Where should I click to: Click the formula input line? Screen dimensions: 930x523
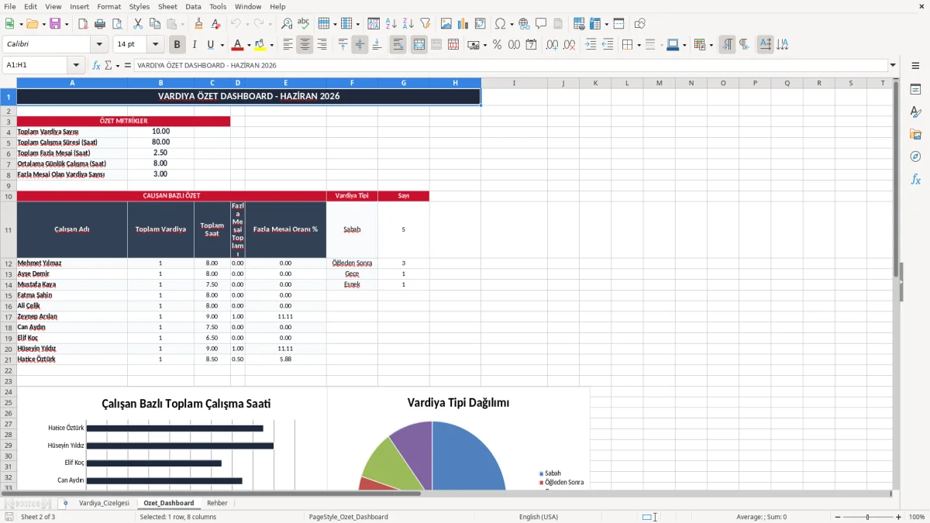[x=510, y=66]
